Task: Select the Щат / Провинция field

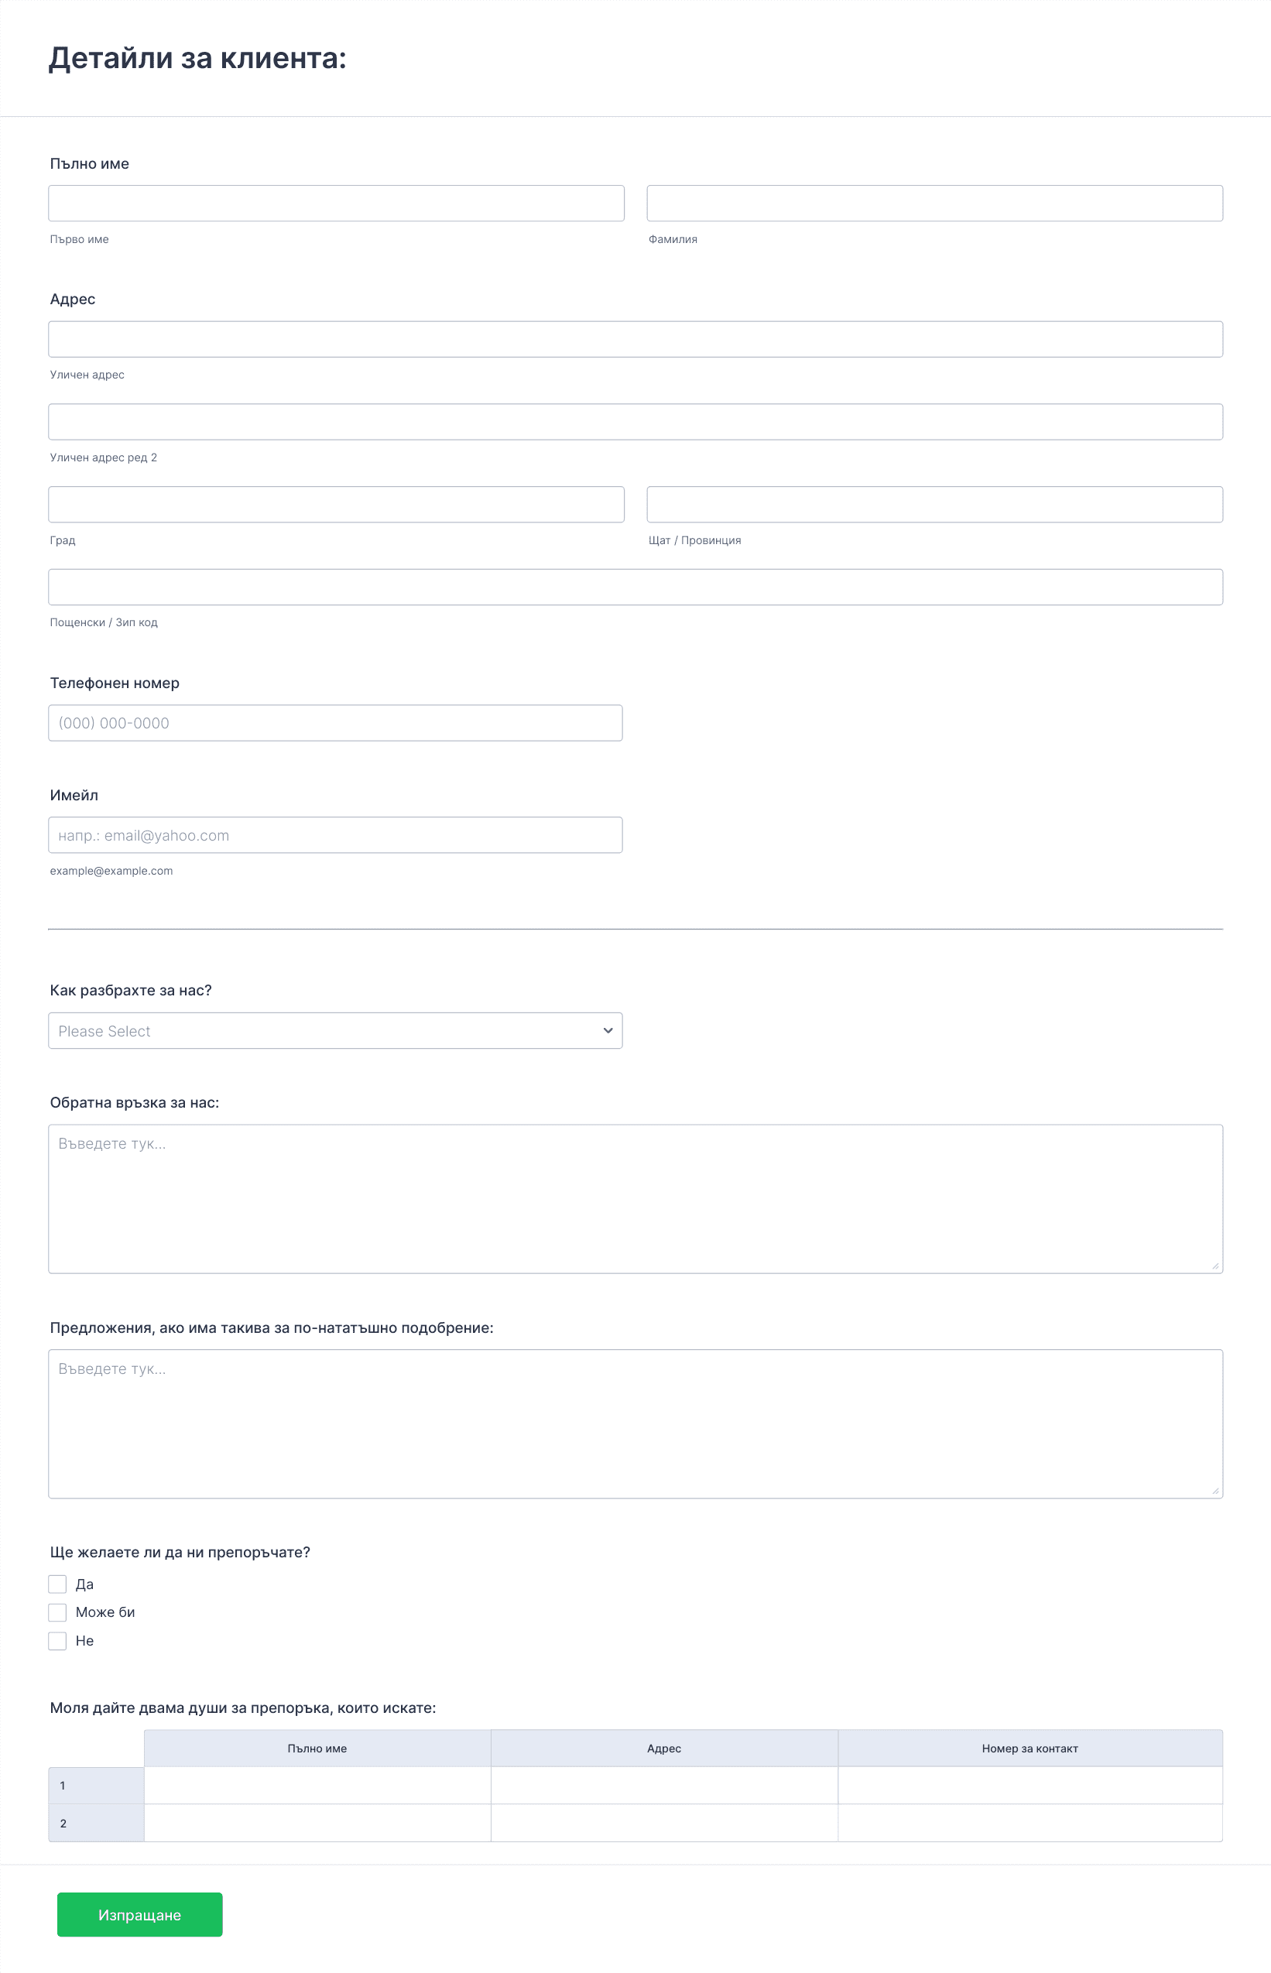Action: (934, 504)
